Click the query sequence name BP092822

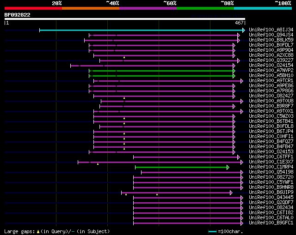[17, 15]
